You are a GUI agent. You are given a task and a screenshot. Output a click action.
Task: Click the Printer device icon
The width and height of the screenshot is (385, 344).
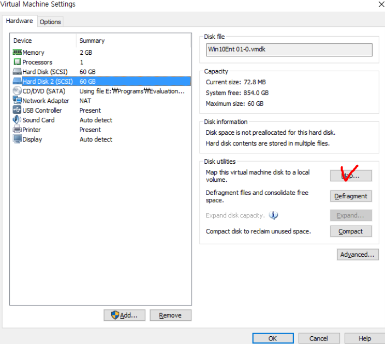tap(17, 129)
